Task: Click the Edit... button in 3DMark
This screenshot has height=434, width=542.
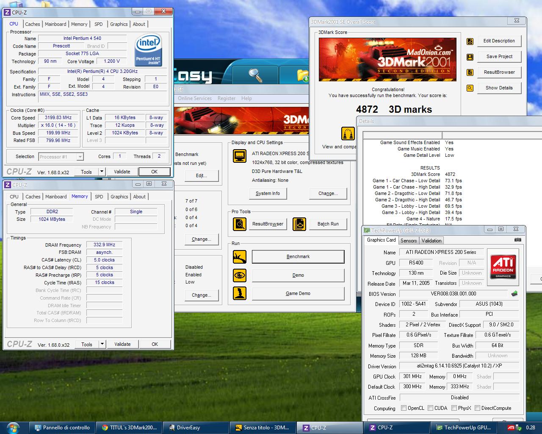Action: click(x=201, y=176)
